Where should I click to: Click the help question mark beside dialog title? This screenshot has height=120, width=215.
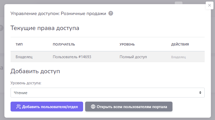click(x=111, y=13)
